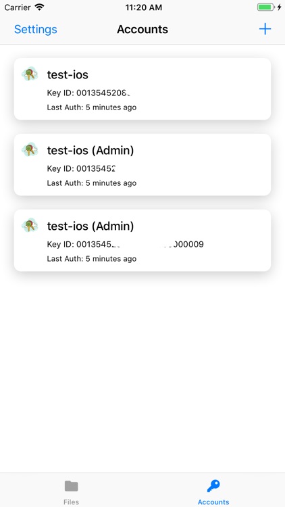285x507 pixels.
Task: Select middle test-ios (Admin) account title
Action: click(x=90, y=151)
